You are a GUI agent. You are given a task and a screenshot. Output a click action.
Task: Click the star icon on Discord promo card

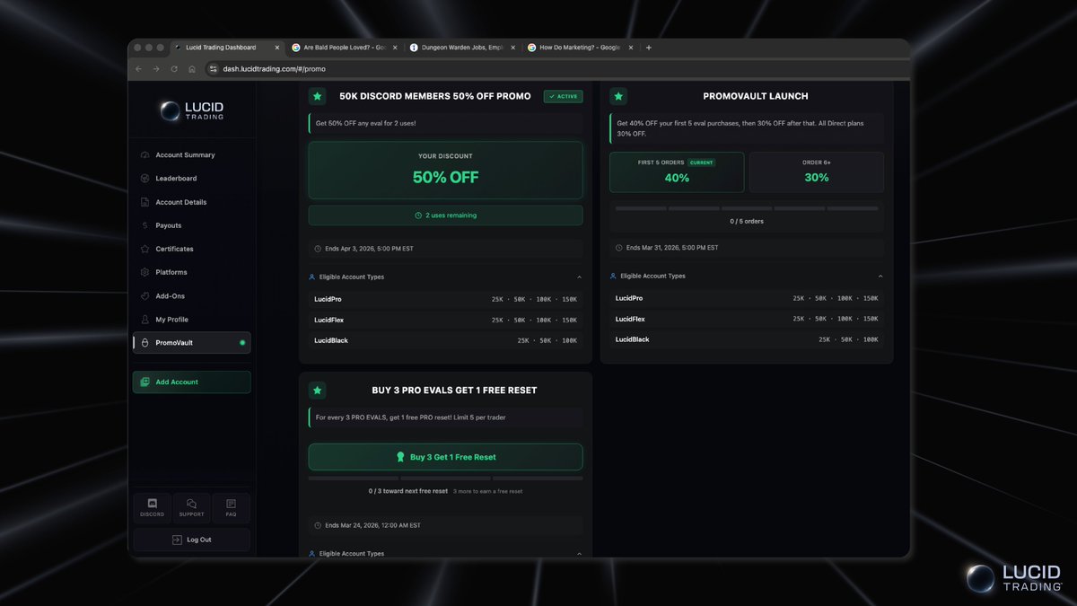pyautogui.click(x=317, y=96)
